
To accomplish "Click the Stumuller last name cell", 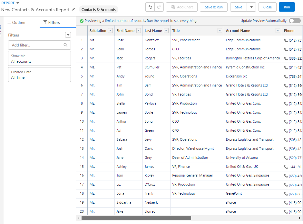I will [156, 67].
